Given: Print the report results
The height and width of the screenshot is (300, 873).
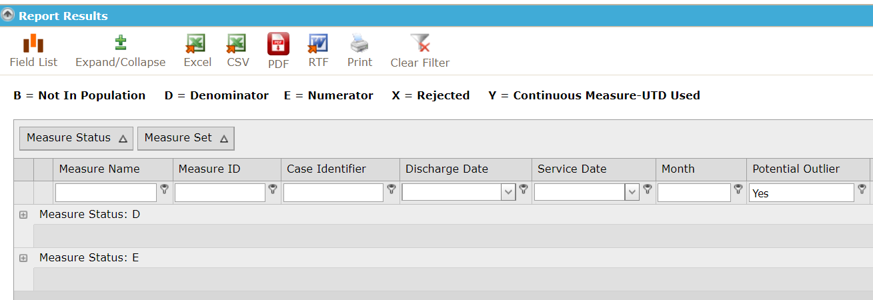Looking at the screenshot, I should [x=359, y=51].
